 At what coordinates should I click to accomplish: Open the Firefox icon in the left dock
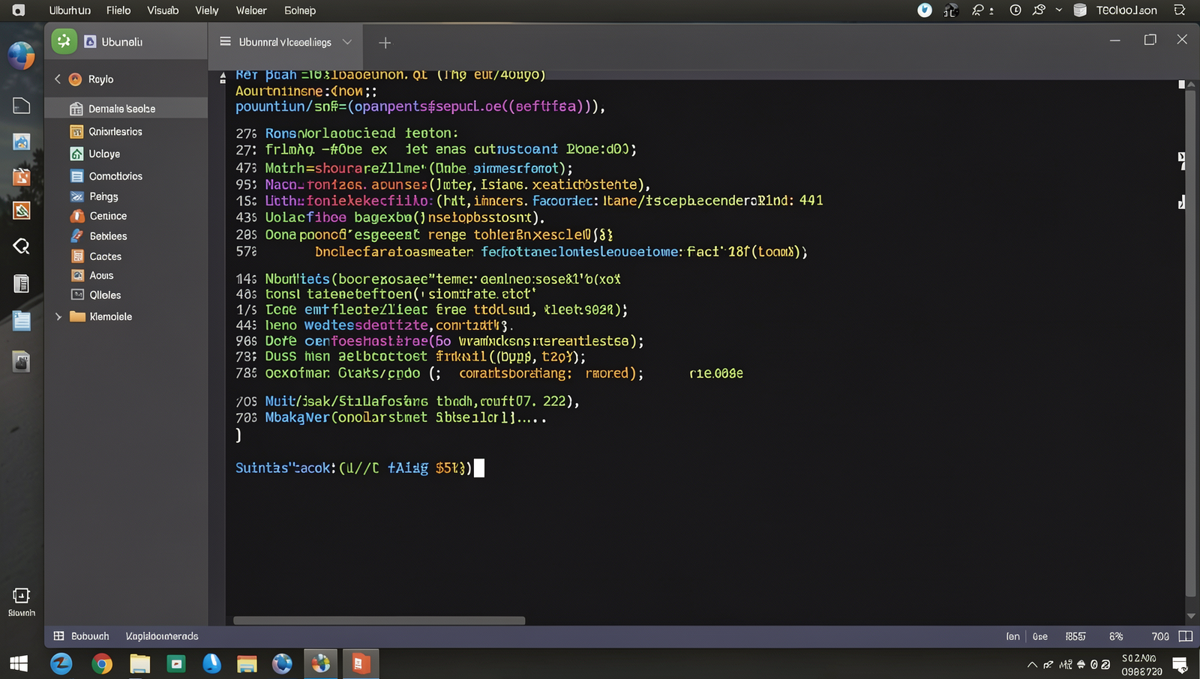[21, 56]
